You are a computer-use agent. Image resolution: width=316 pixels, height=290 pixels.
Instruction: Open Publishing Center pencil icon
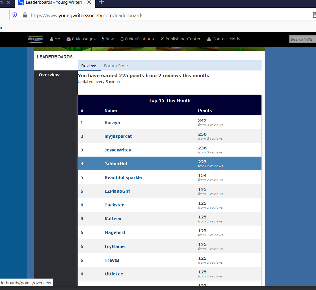coord(162,39)
